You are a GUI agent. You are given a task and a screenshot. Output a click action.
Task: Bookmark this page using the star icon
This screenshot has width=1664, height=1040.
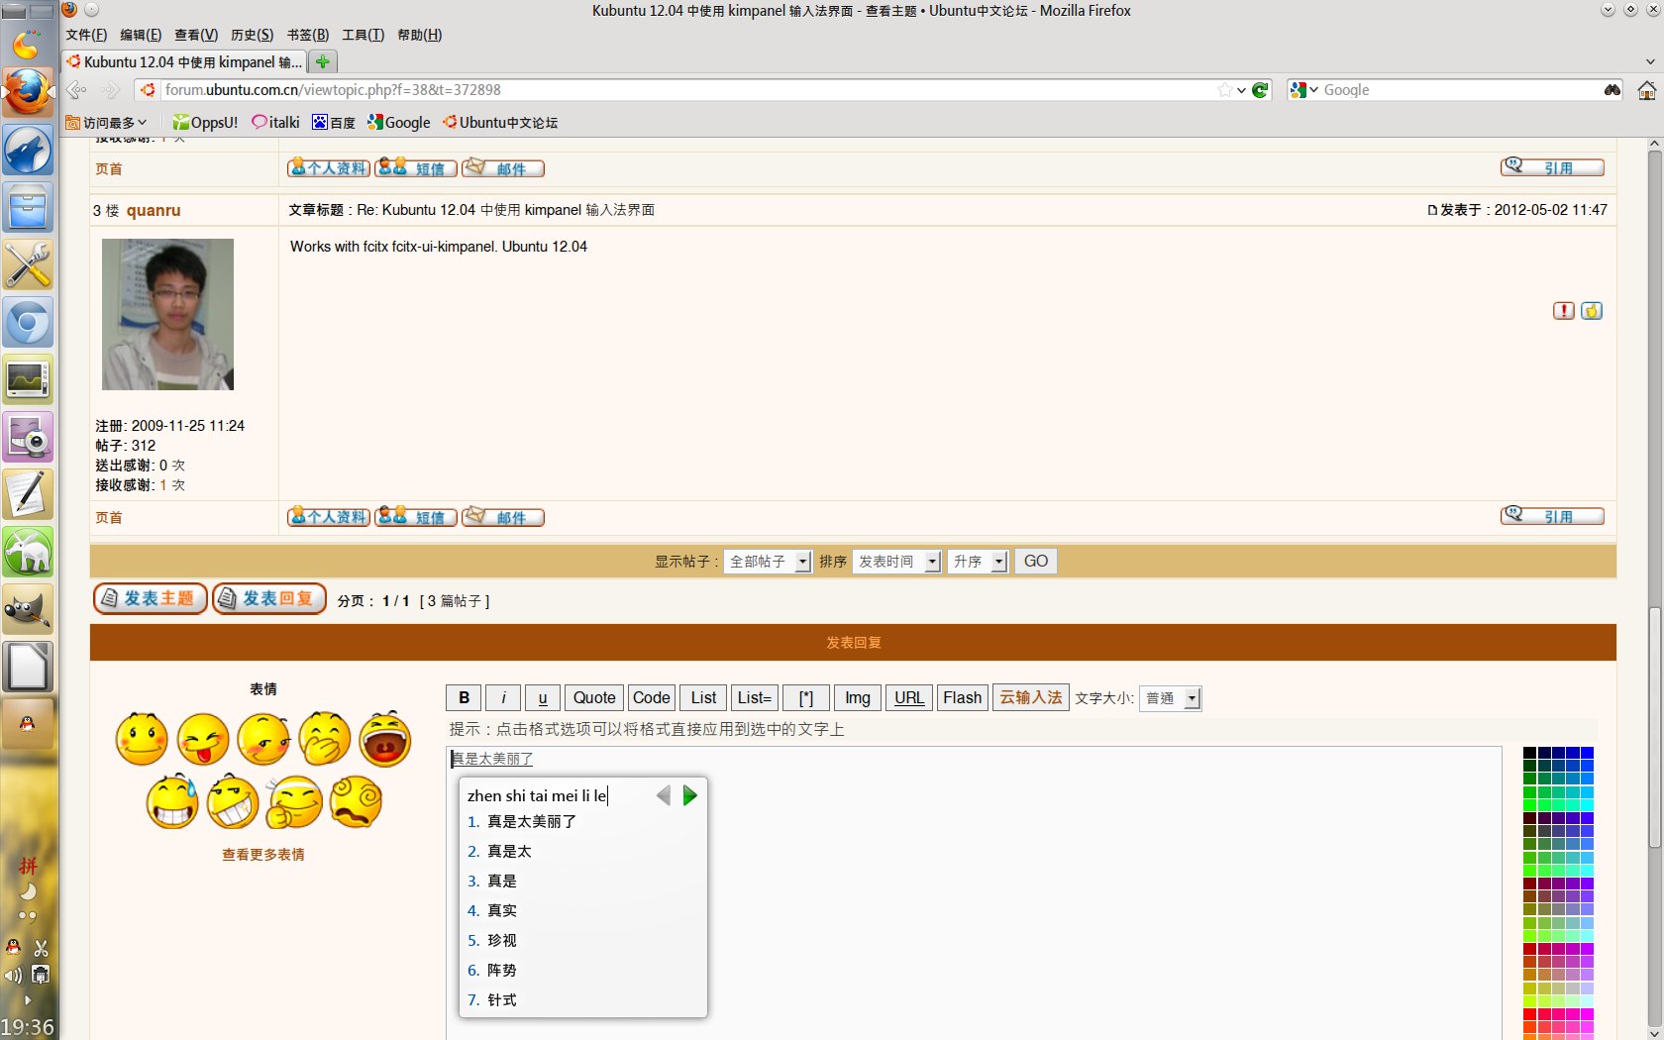(x=1225, y=90)
